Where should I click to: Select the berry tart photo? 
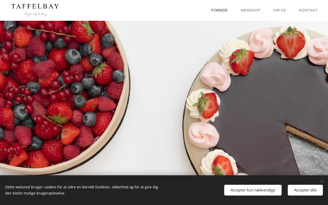(64, 97)
